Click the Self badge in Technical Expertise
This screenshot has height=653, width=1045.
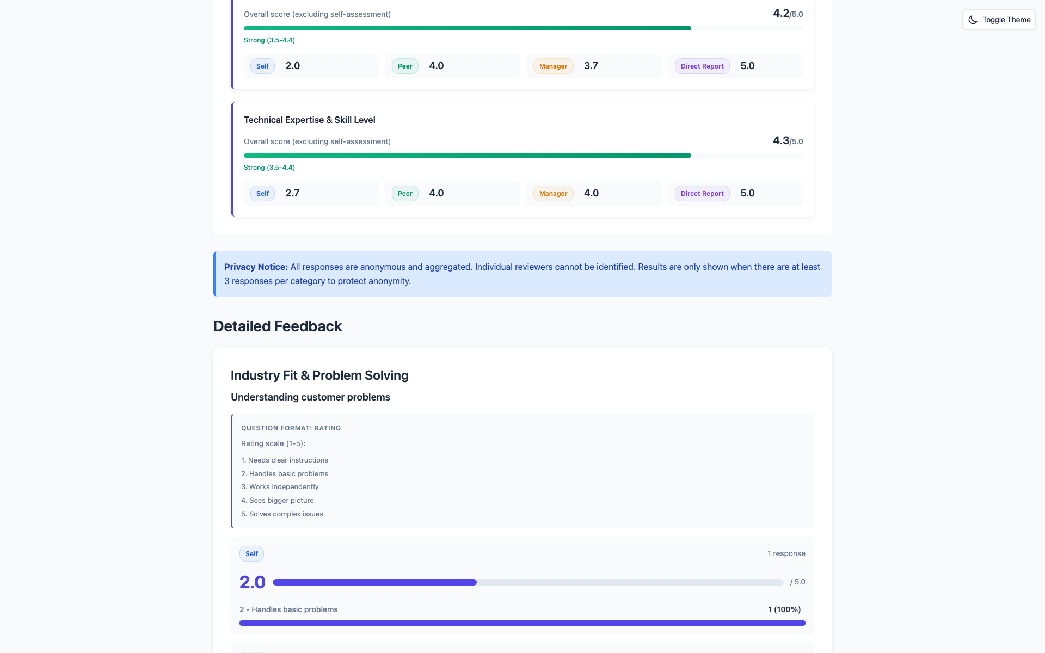(x=262, y=193)
